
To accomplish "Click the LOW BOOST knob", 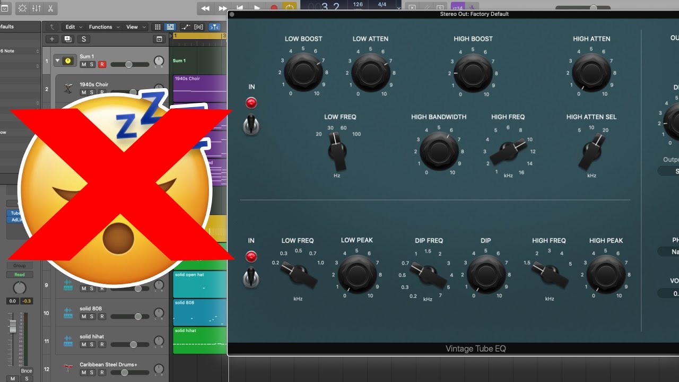I will [x=303, y=73].
